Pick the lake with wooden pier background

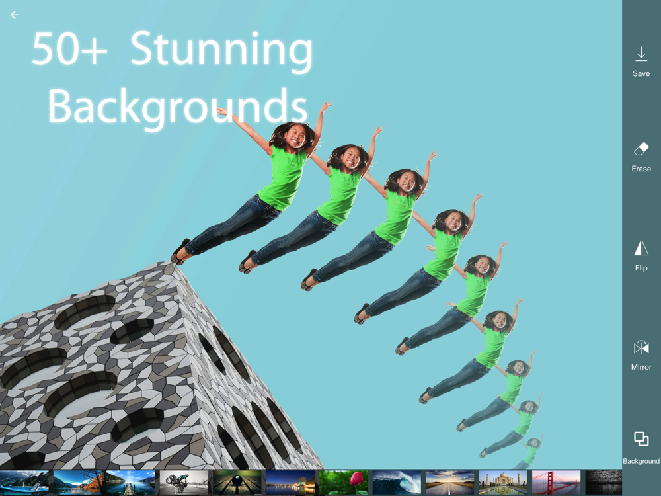tap(131, 483)
